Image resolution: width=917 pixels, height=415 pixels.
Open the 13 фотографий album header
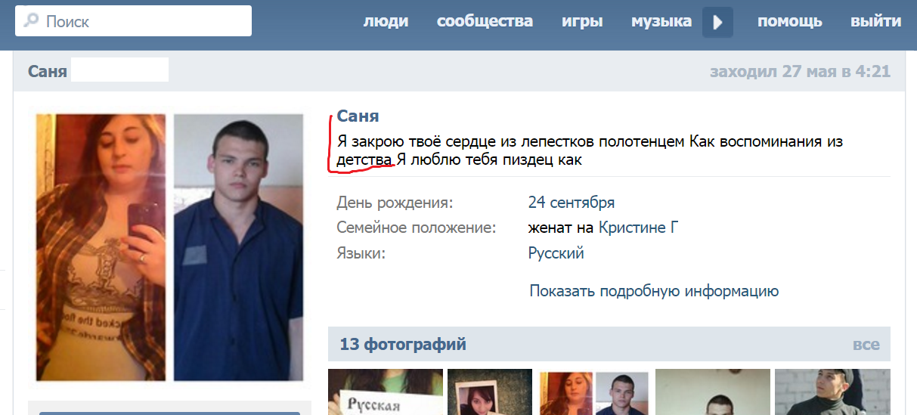[x=403, y=345]
